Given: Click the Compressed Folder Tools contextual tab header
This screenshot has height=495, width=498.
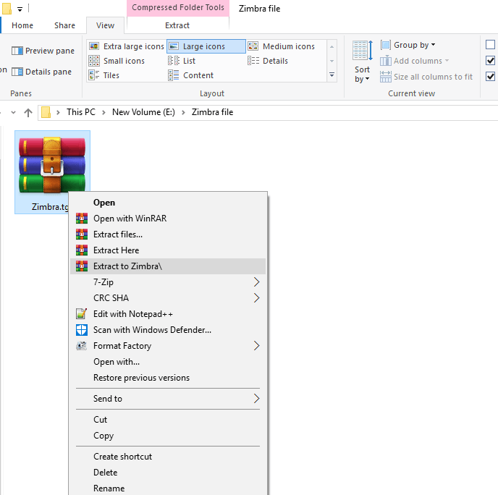Looking at the screenshot, I should pyautogui.click(x=178, y=8).
